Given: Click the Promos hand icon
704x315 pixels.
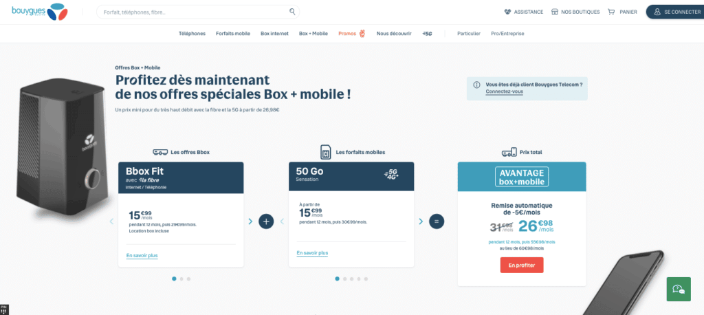Looking at the screenshot, I should 362,33.
